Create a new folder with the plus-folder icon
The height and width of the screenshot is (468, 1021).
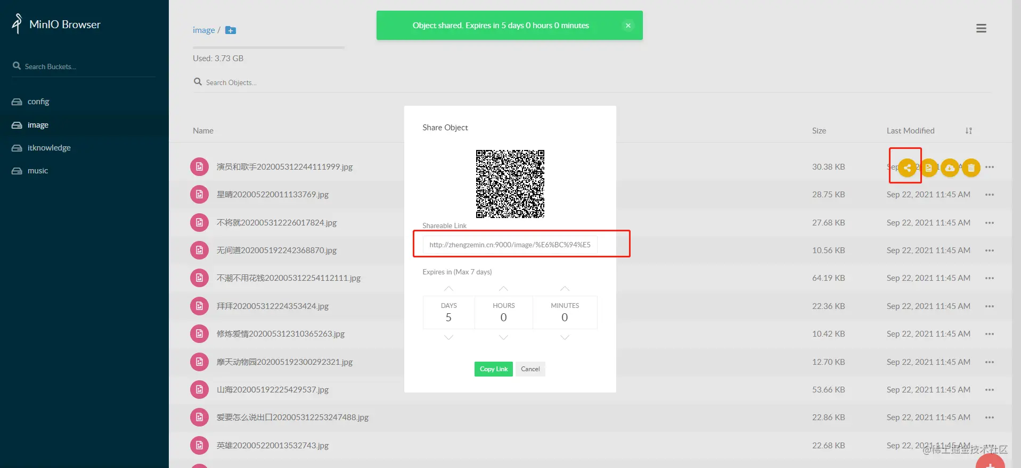point(231,30)
